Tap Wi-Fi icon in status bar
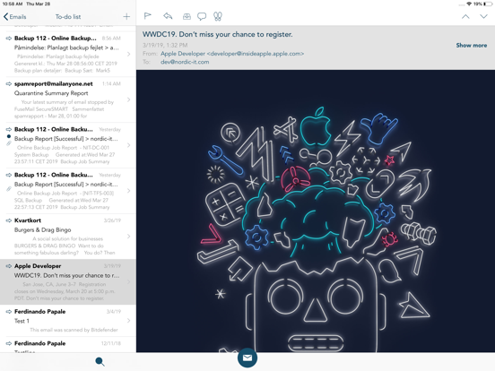This screenshot has width=495, height=371. coord(469,4)
